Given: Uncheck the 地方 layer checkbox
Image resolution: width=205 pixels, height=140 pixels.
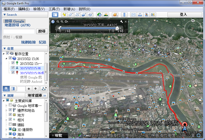Looking at the screenshot, I should pos(10,114).
